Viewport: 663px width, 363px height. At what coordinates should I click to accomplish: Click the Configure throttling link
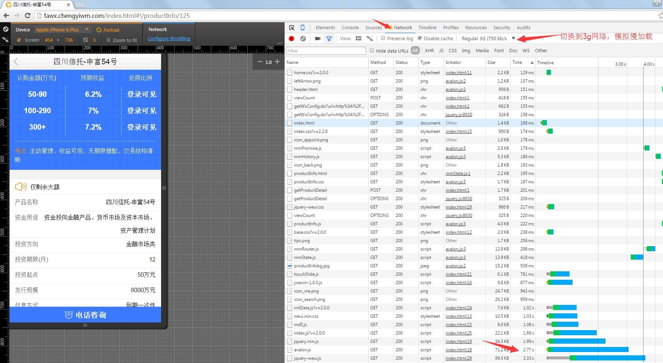pos(169,39)
